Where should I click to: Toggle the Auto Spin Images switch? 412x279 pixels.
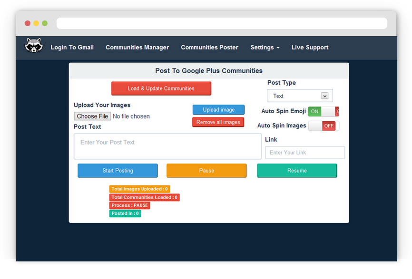point(324,126)
